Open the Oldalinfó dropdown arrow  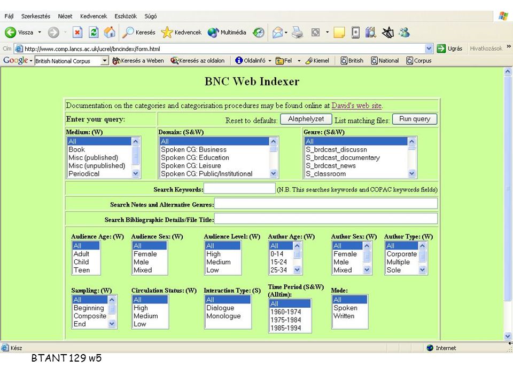click(269, 61)
